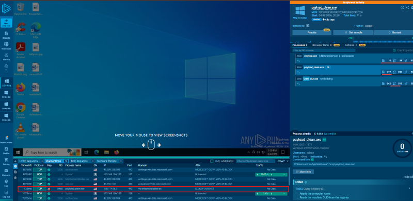Select the activation-v2.sls.microsoft.com domain cell
413x201 pixels.
coord(154,184)
